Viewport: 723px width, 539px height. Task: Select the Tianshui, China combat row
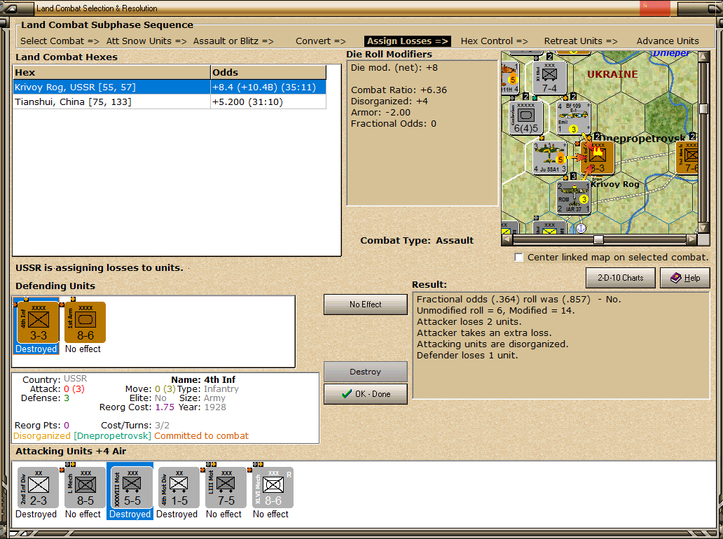point(170,101)
